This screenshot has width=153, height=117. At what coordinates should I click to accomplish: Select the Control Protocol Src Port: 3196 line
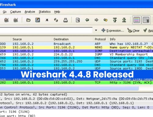click(x=76, y=107)
